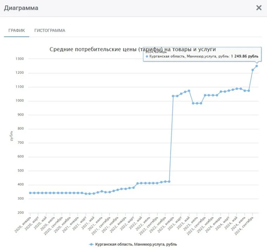Click the рубль y-axis title
This screenshot has height=251, width=267.
12,136
